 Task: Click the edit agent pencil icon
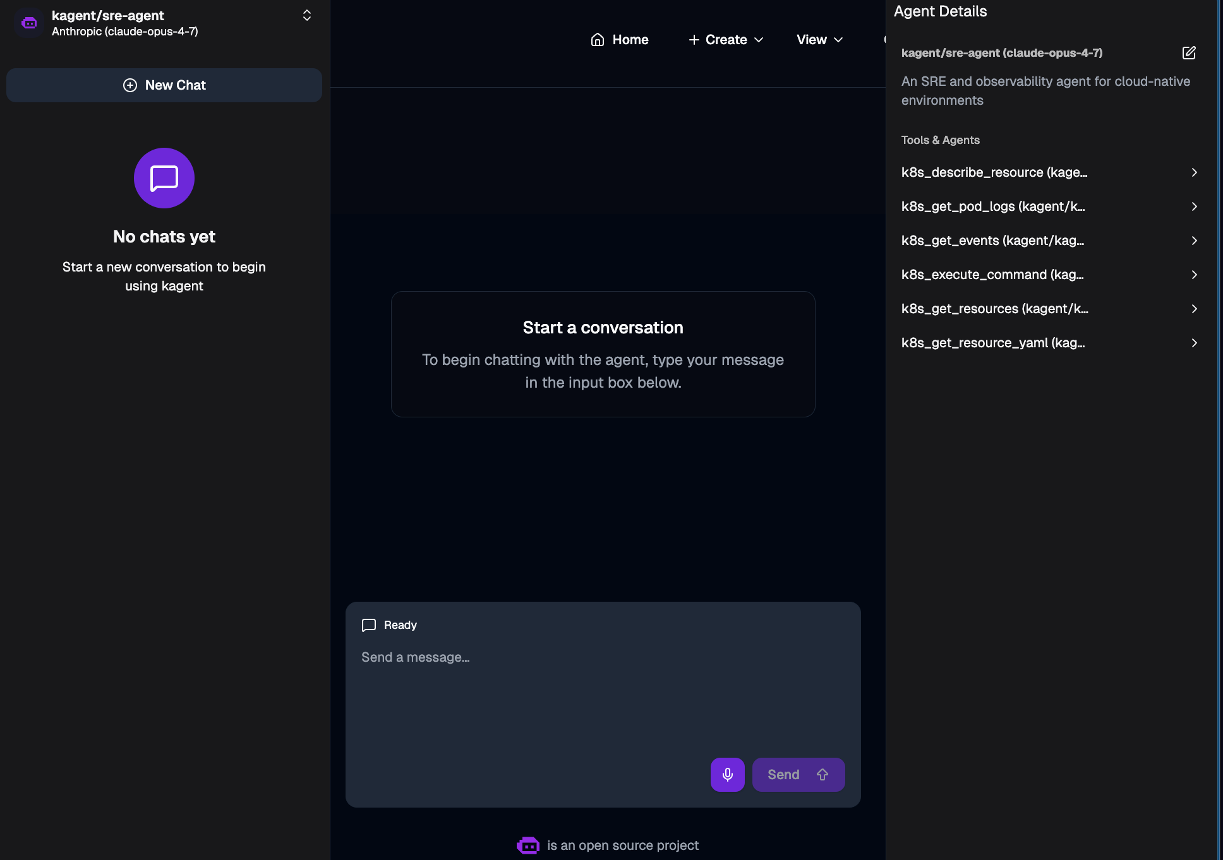coord(1188,53)
